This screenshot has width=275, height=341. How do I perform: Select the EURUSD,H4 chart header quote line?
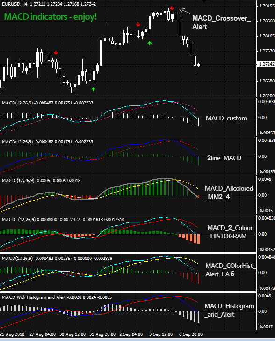point(49,4)
